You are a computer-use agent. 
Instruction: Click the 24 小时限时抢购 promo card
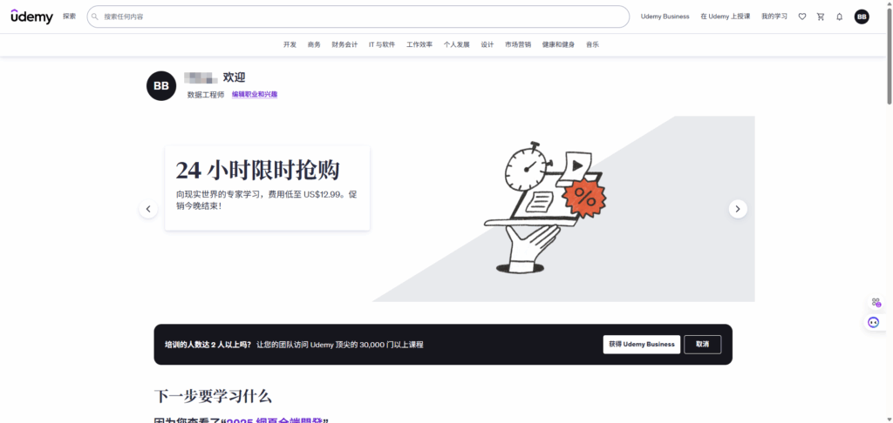(267, 188)
